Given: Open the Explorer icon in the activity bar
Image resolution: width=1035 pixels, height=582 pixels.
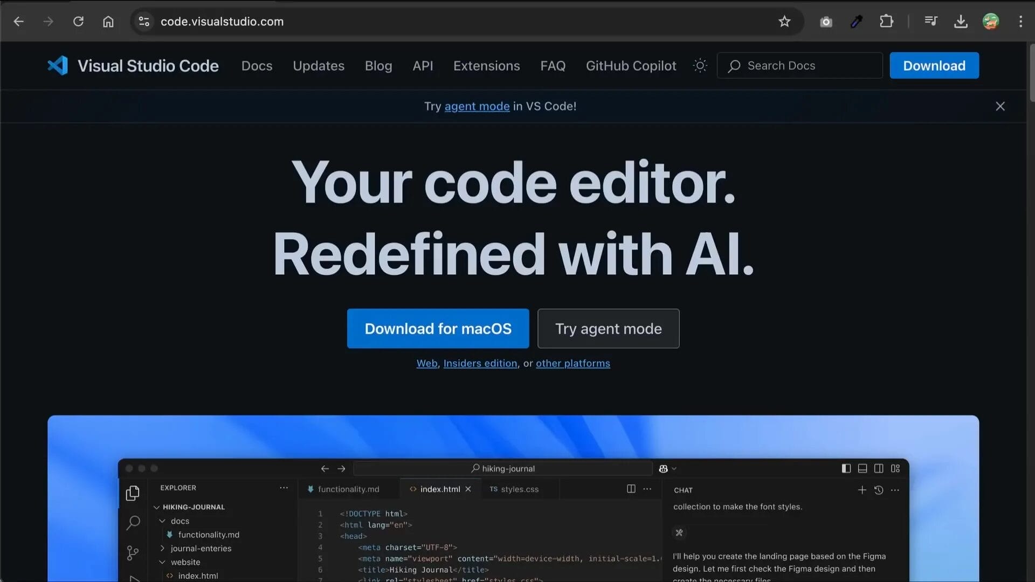Looking at the screenshot, I should [133, 493].
